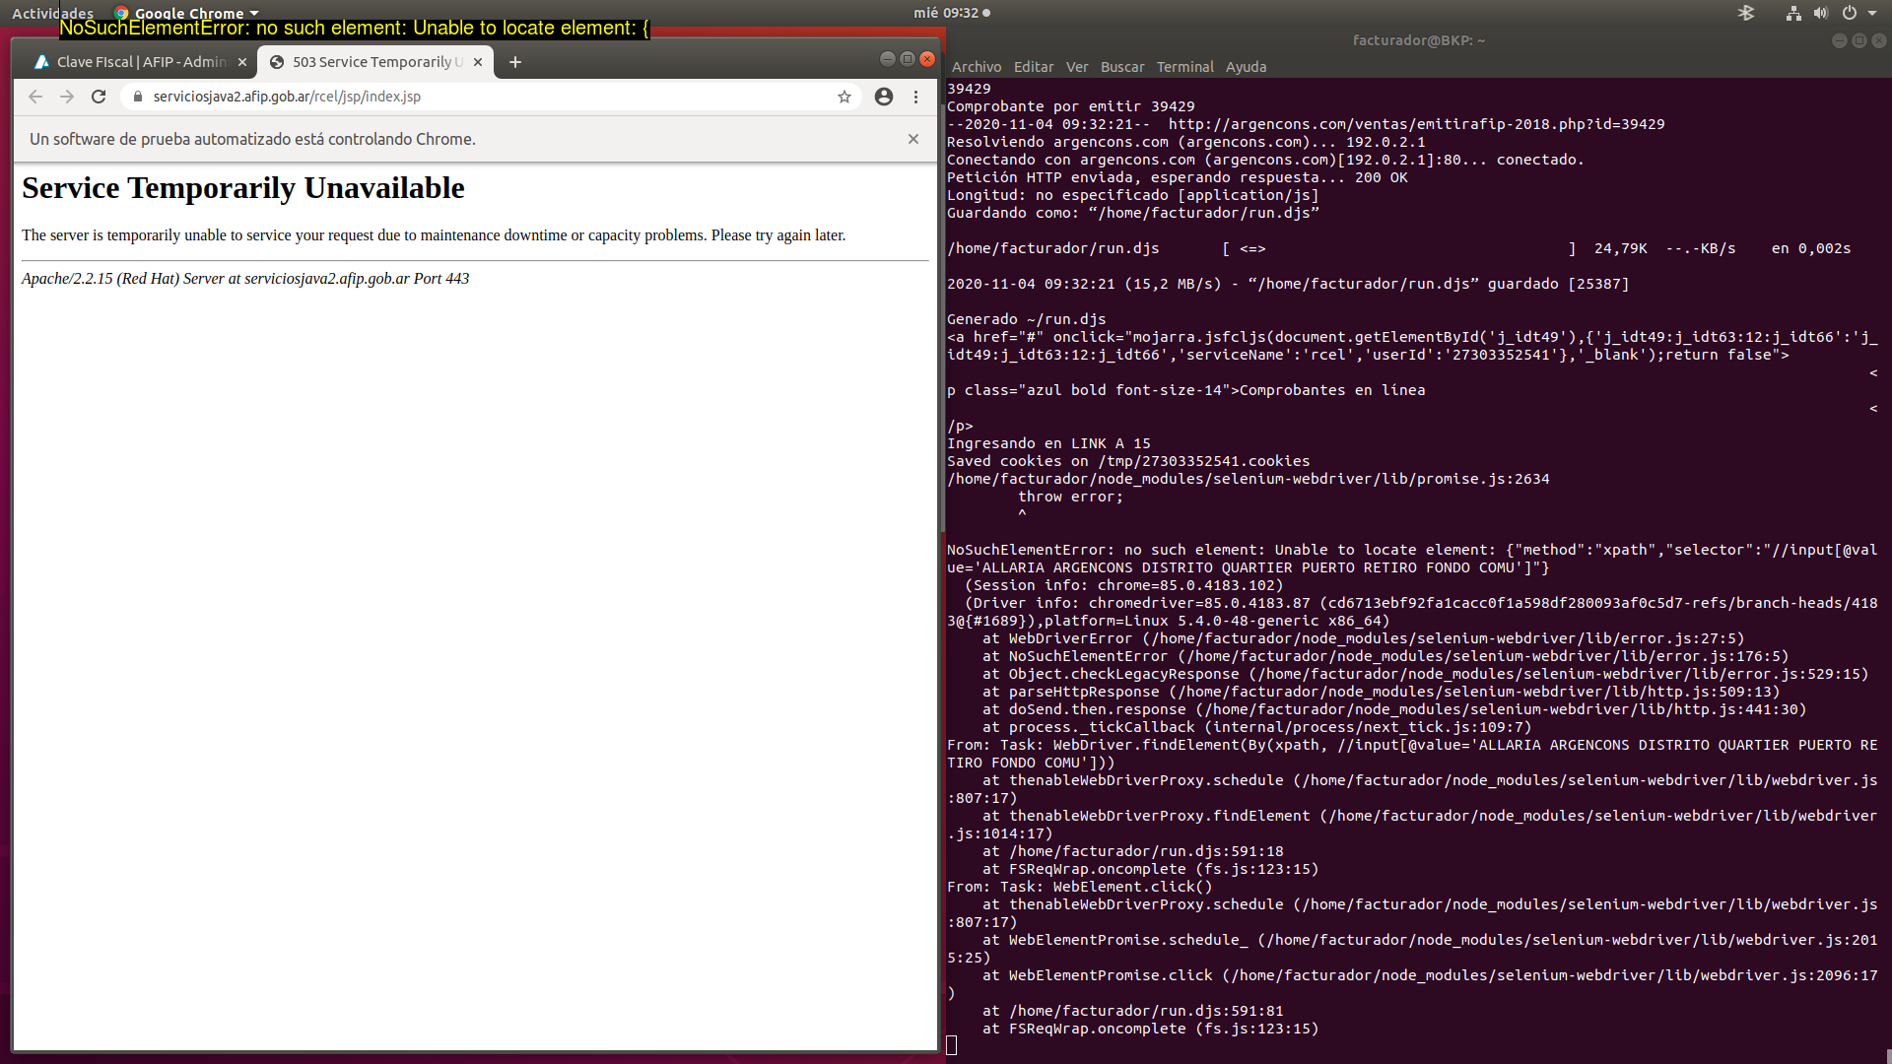The width and height of the screenshot is (1892, 1064).
Task: Click the terminal title facturador@BKP: ~
Action: tap(1419, 40)
